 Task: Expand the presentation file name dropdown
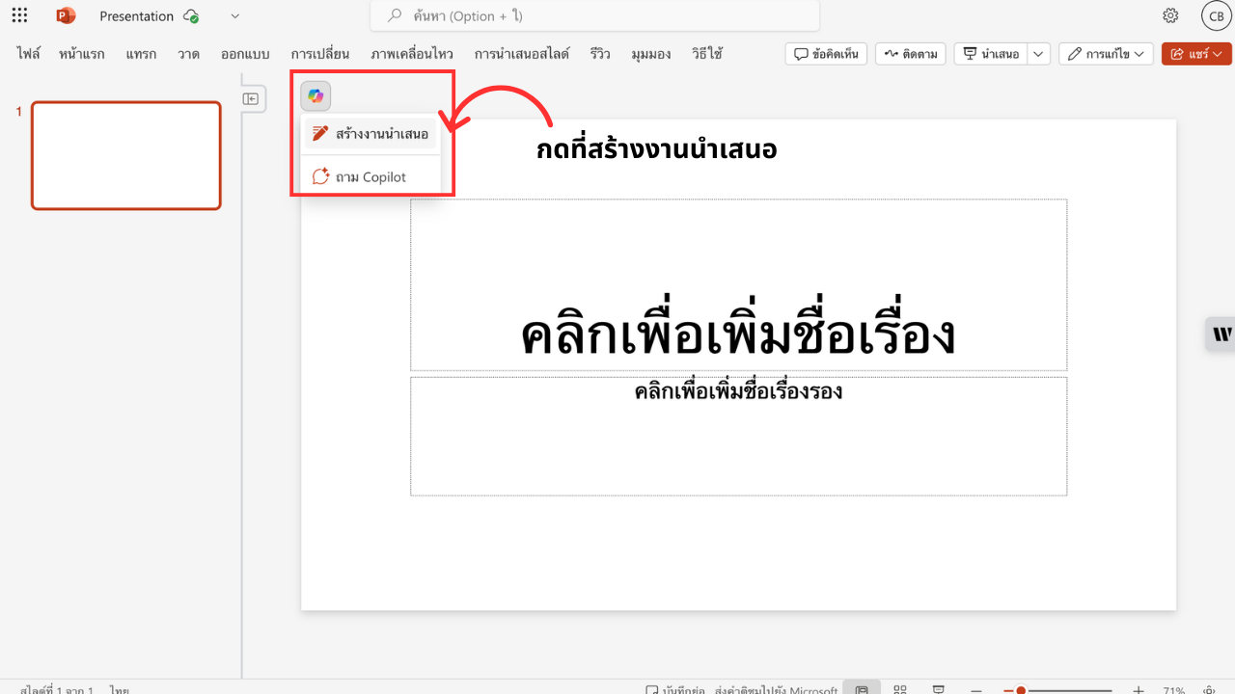(x=234, y=16)
